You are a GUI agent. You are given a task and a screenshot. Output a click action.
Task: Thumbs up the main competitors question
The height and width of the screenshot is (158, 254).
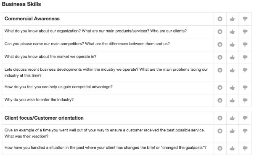[x=232, y=44]
